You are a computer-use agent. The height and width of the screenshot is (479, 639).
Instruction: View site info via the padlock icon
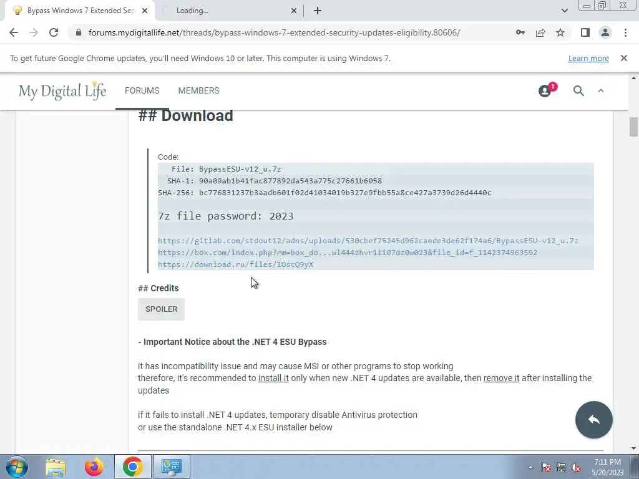pos(79,32)
